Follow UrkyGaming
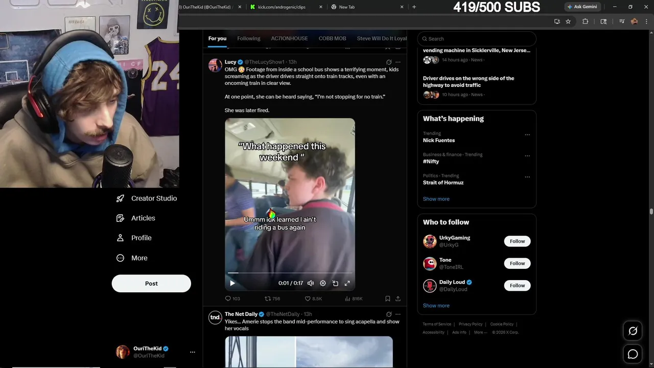This screenshot has width=654, height=368. 517,241
